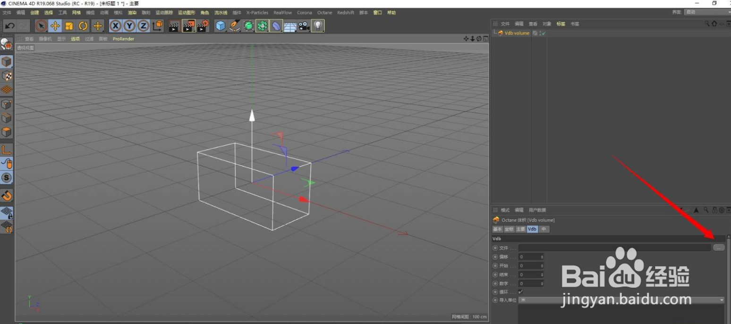Screen dimensions: 731x324
Task: Enable Snap magnet icon
Action: click(7, 195)
